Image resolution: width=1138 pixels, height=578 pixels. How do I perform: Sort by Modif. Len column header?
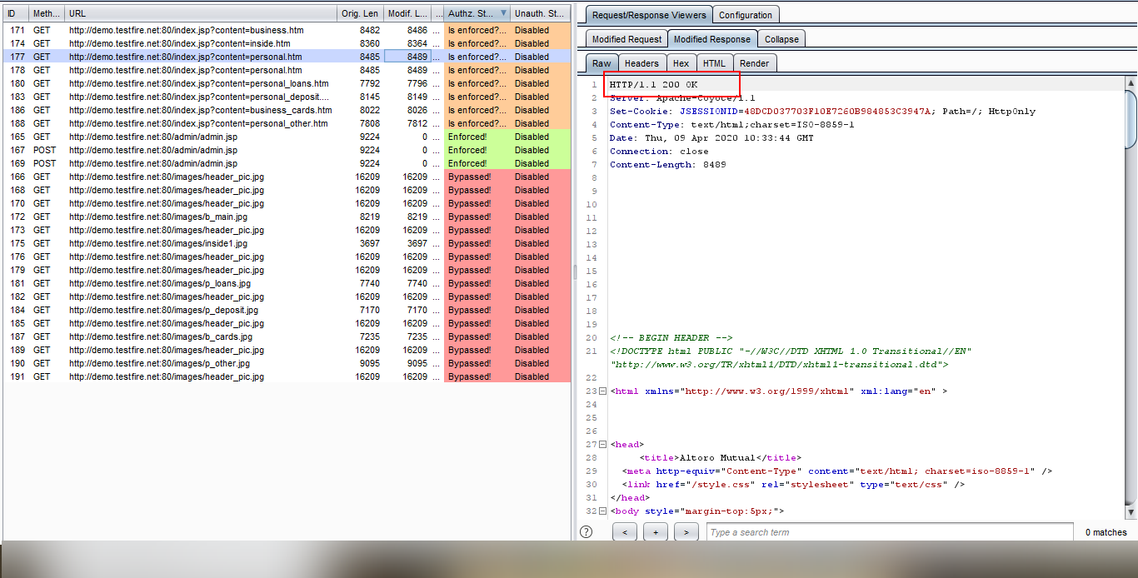coord(407,13)
